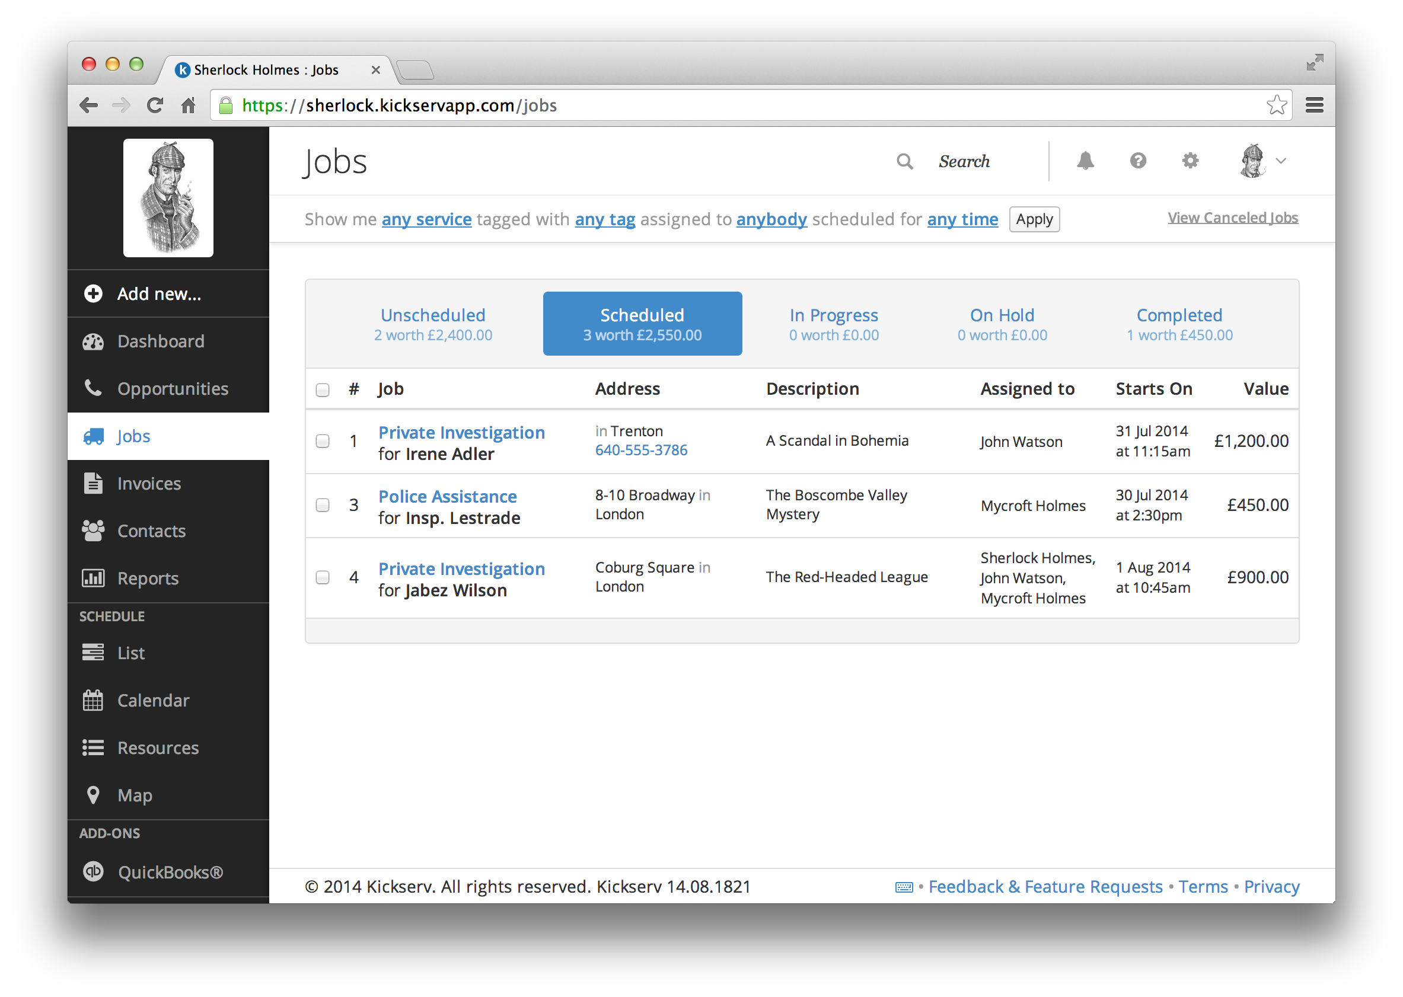Open the 'any time' schedule filter

pyautogui.click(x=962, y=219)
